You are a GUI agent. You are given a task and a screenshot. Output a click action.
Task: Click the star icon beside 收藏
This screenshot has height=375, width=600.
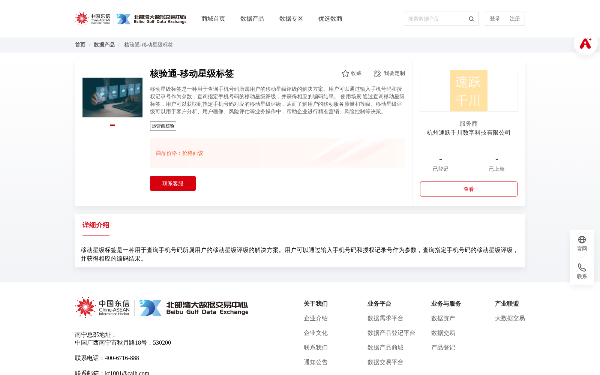tap(345, 73)
